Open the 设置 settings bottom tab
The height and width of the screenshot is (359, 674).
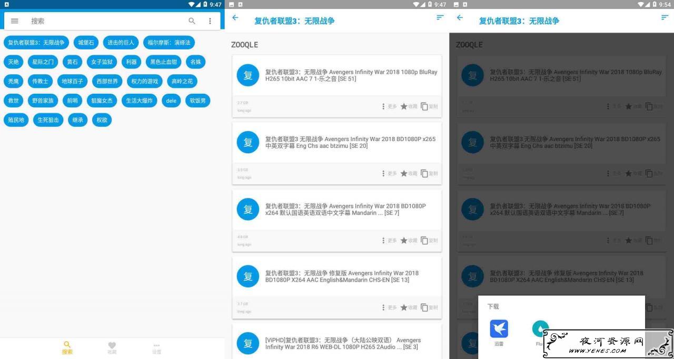[x=156, y=348]
